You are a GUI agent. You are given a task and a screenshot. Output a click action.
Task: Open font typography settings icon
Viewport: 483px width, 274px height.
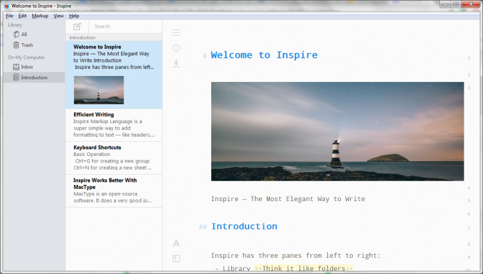click(x=176, y=244)
